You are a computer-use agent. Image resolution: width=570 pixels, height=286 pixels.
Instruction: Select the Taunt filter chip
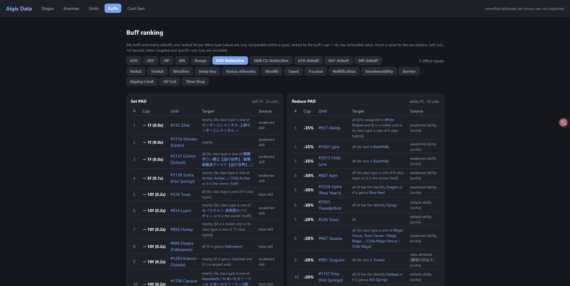pos(294,71)
